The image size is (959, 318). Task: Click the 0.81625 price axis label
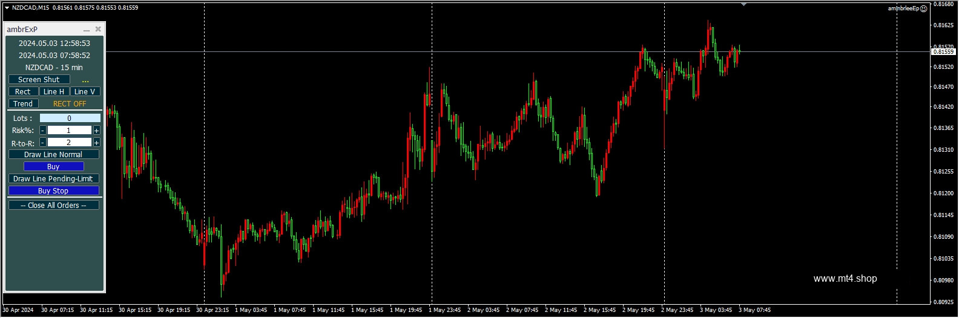point(943,25)
